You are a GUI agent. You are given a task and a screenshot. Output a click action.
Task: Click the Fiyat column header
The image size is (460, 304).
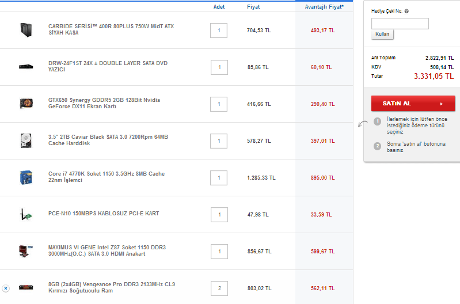tap(253, 7)
